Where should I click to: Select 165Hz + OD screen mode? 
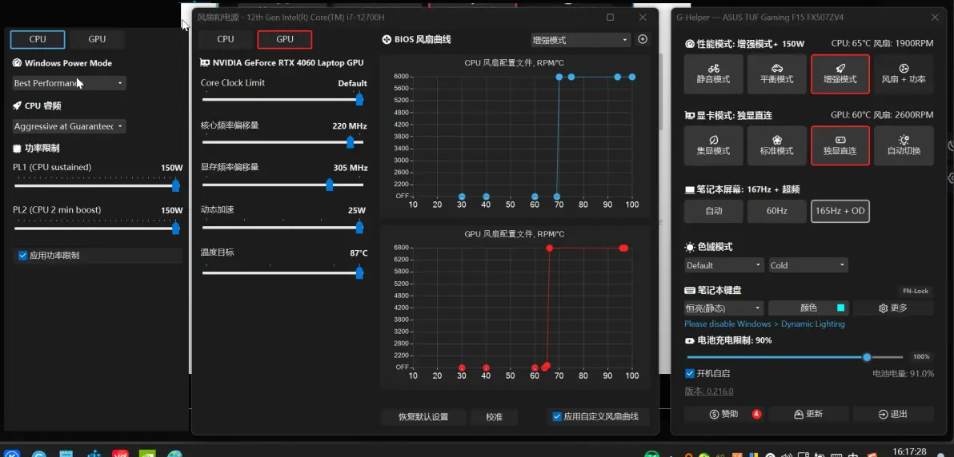coord(840,211)
